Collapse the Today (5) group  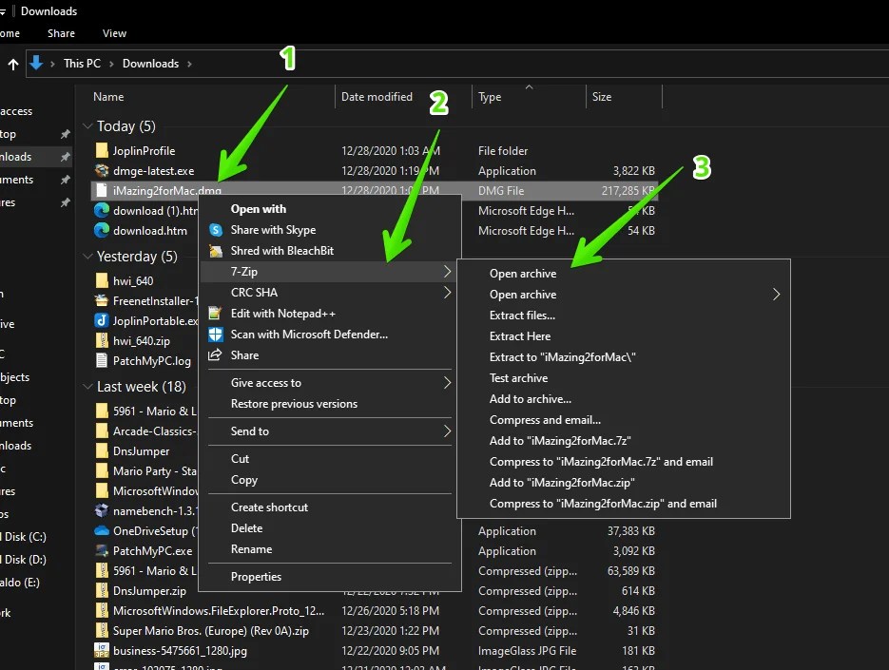[x=87, y=125]
